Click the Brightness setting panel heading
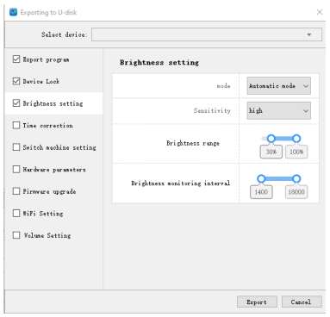Screen dimensions: 330x317 click(x=159, y=63)
